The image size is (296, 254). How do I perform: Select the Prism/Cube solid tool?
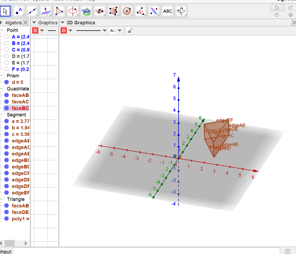coord(113,11)
